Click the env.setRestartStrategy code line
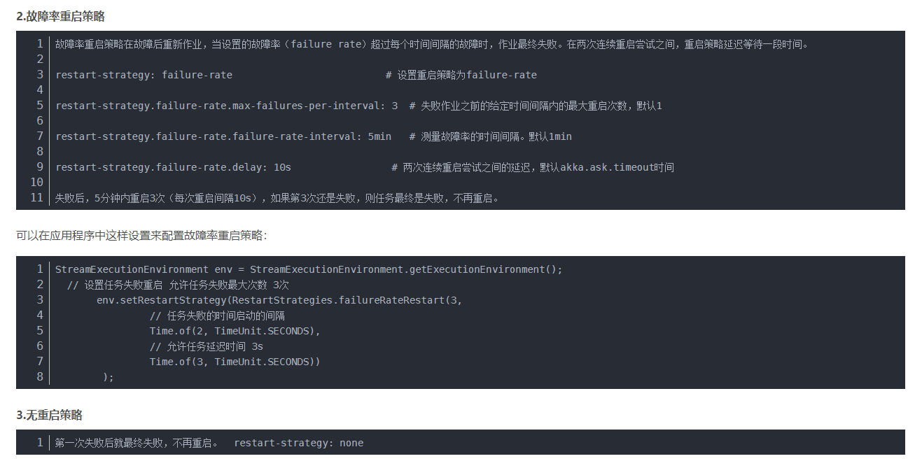 (279, 300)
